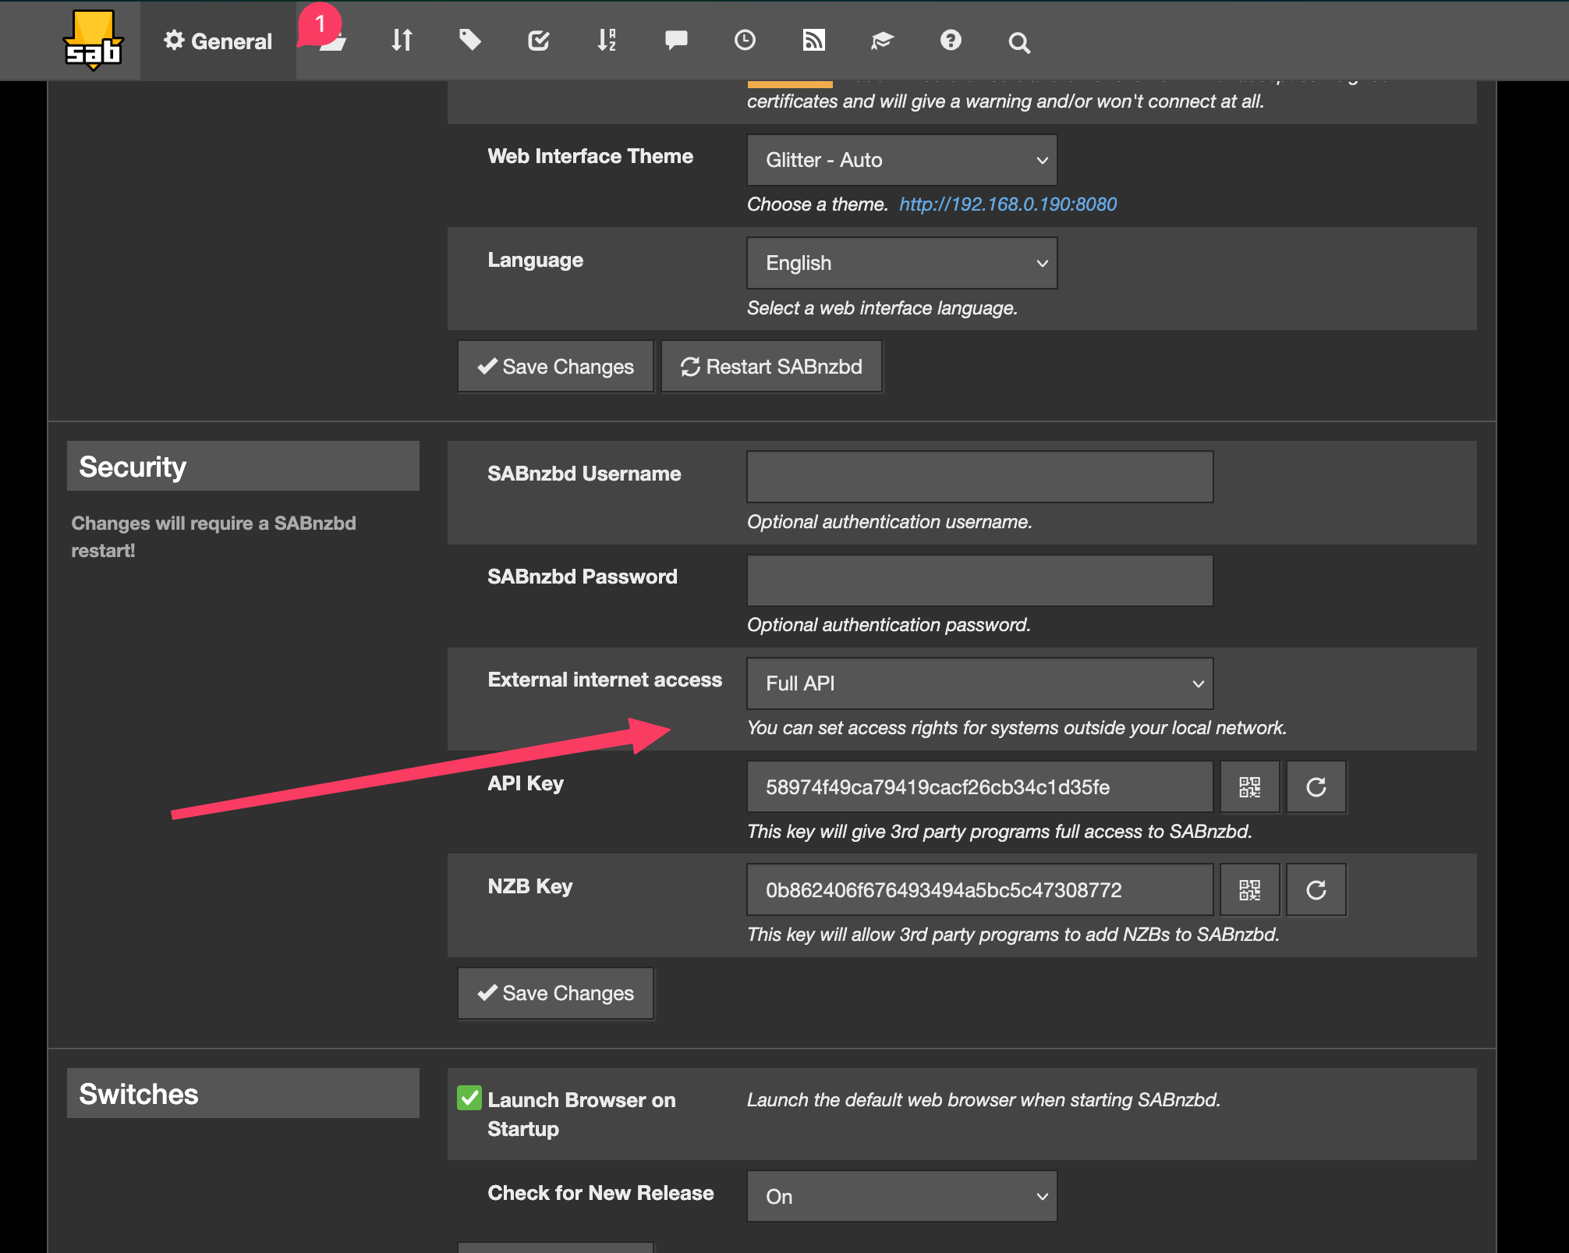Follow the http://192.168.0.190:8080 link
This screenshot has width=1569, height=1253.
1008,204
